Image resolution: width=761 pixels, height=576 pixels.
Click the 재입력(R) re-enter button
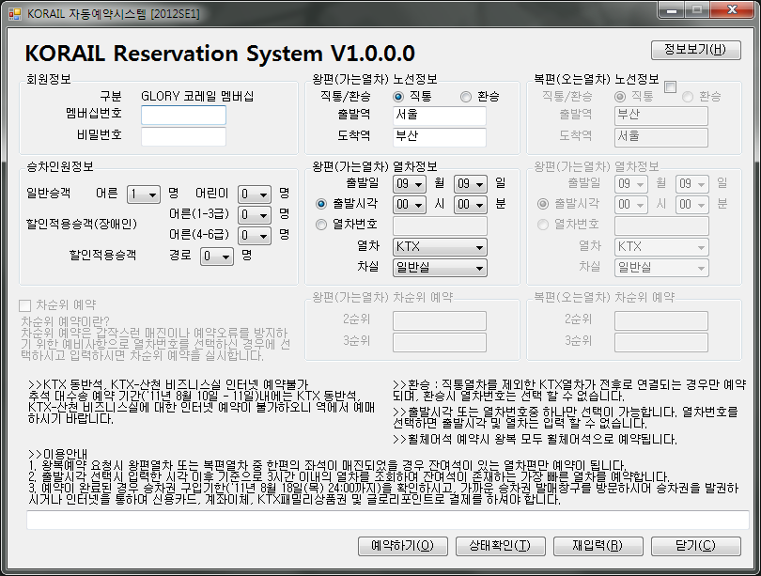(598, 546)
